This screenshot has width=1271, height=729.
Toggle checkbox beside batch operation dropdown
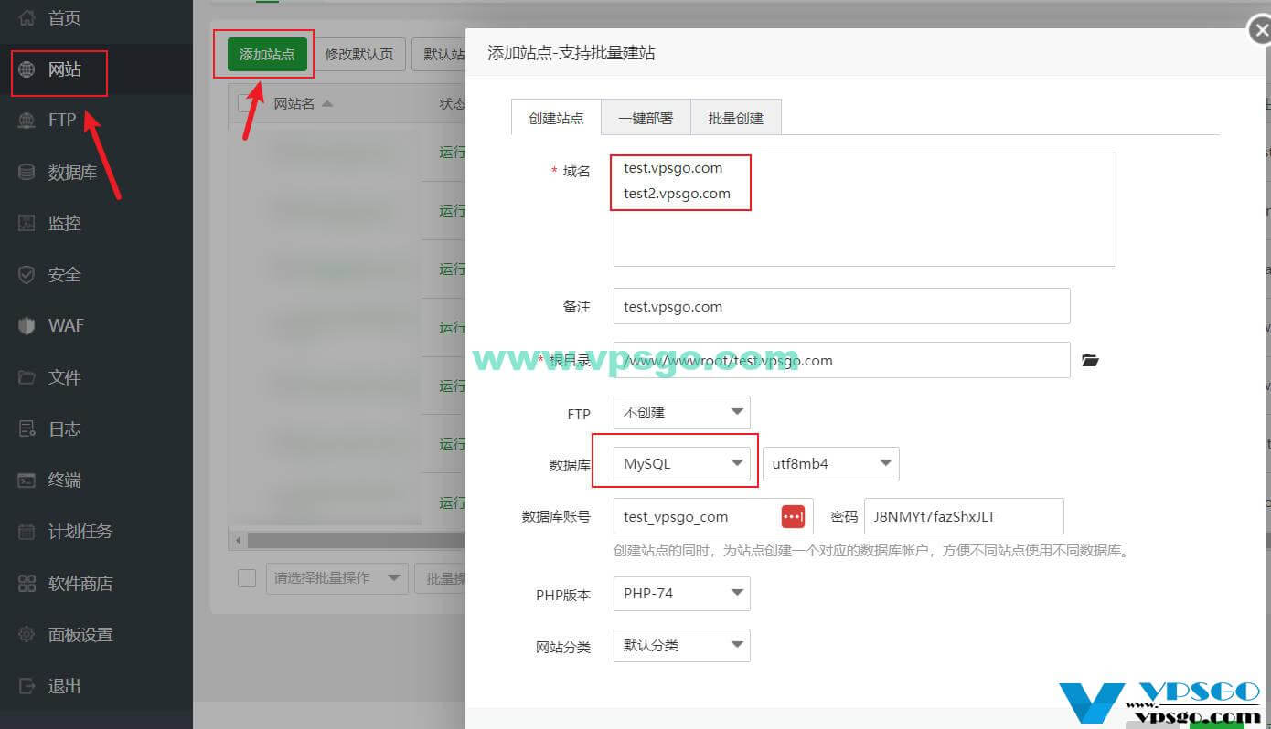pos(246,577)
